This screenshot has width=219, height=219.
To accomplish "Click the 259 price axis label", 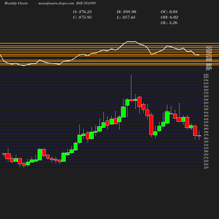I will [206, 161].
